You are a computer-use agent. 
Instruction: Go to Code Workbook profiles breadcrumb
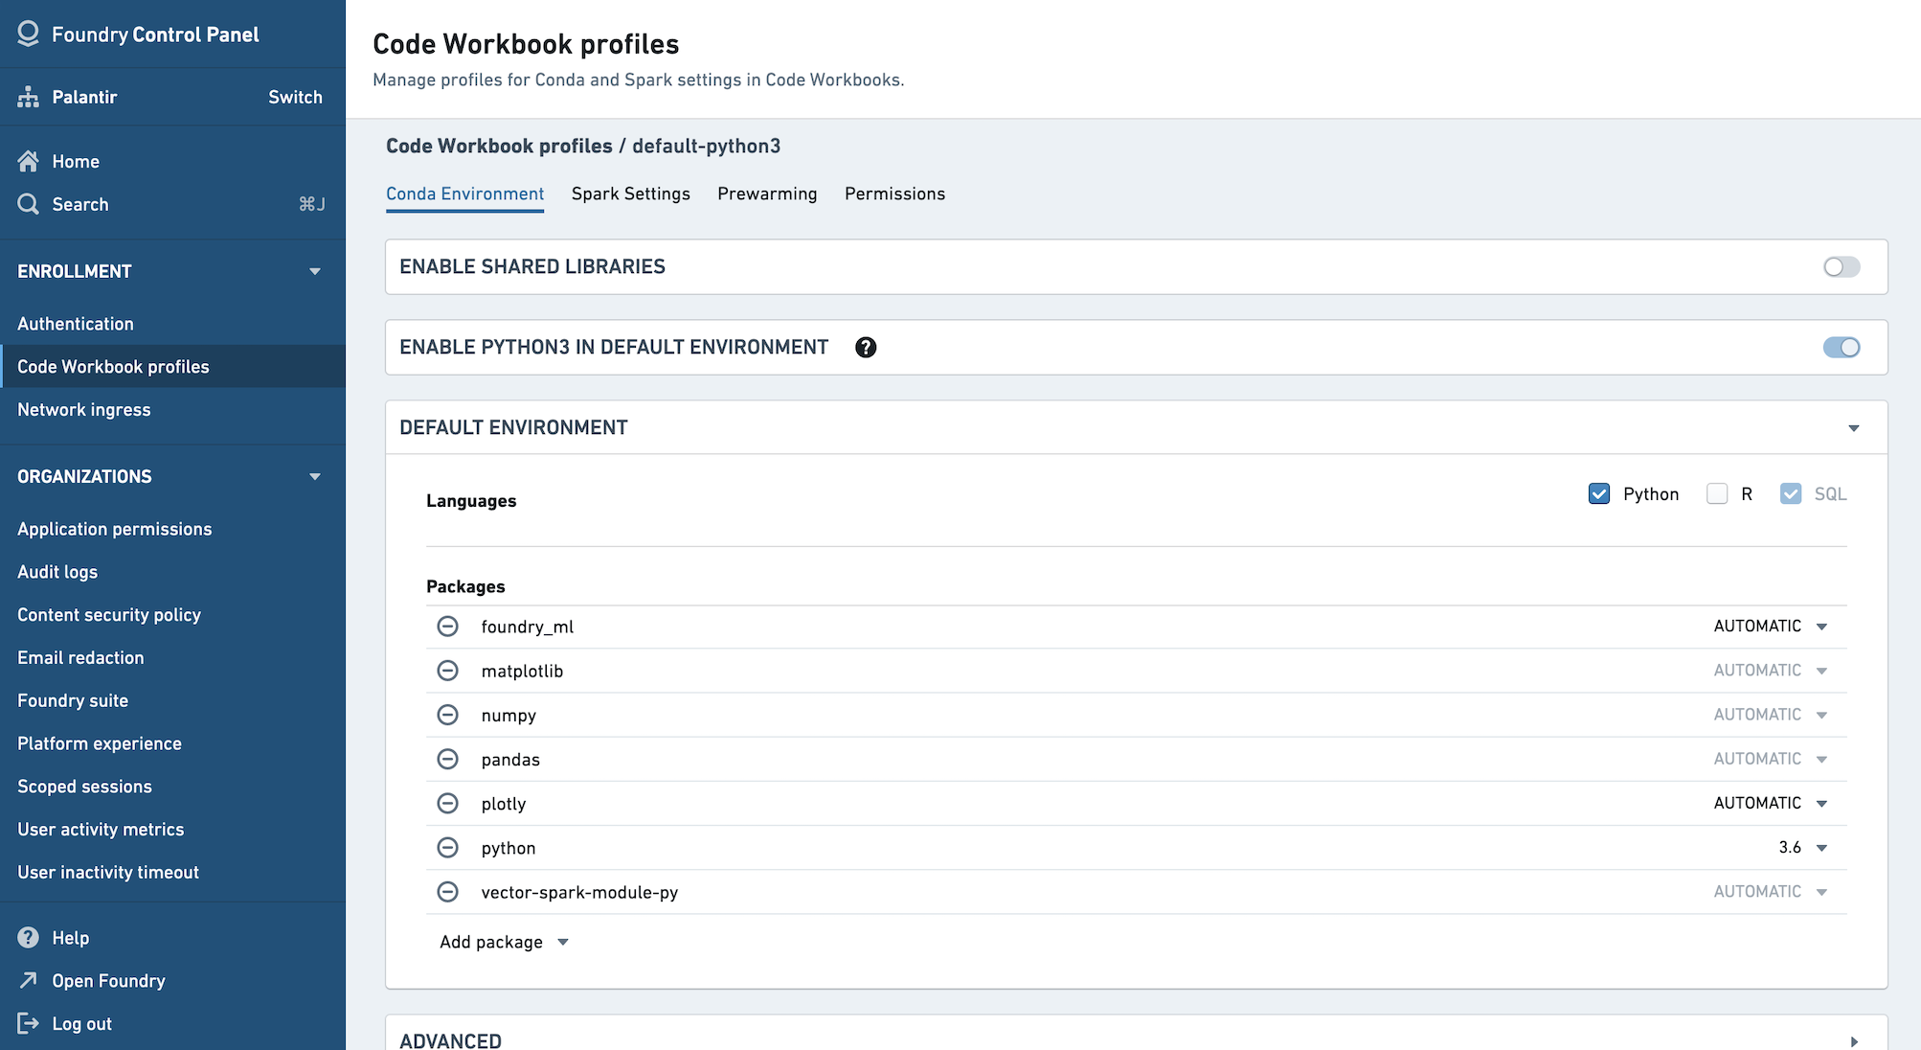(499, 146)
